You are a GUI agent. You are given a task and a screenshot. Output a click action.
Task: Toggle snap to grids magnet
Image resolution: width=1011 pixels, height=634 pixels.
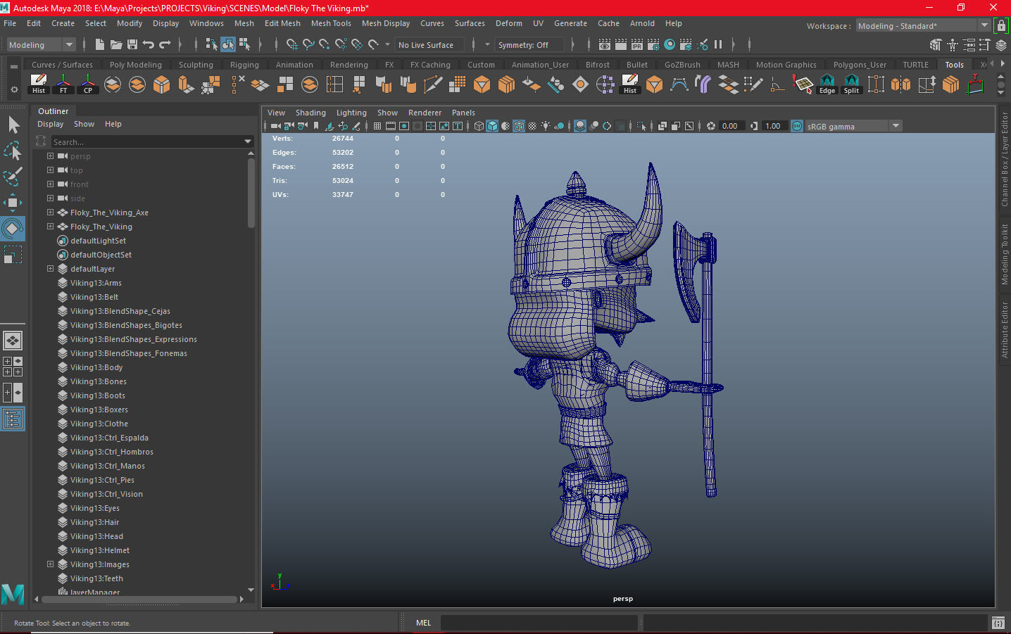pos(291,44)
